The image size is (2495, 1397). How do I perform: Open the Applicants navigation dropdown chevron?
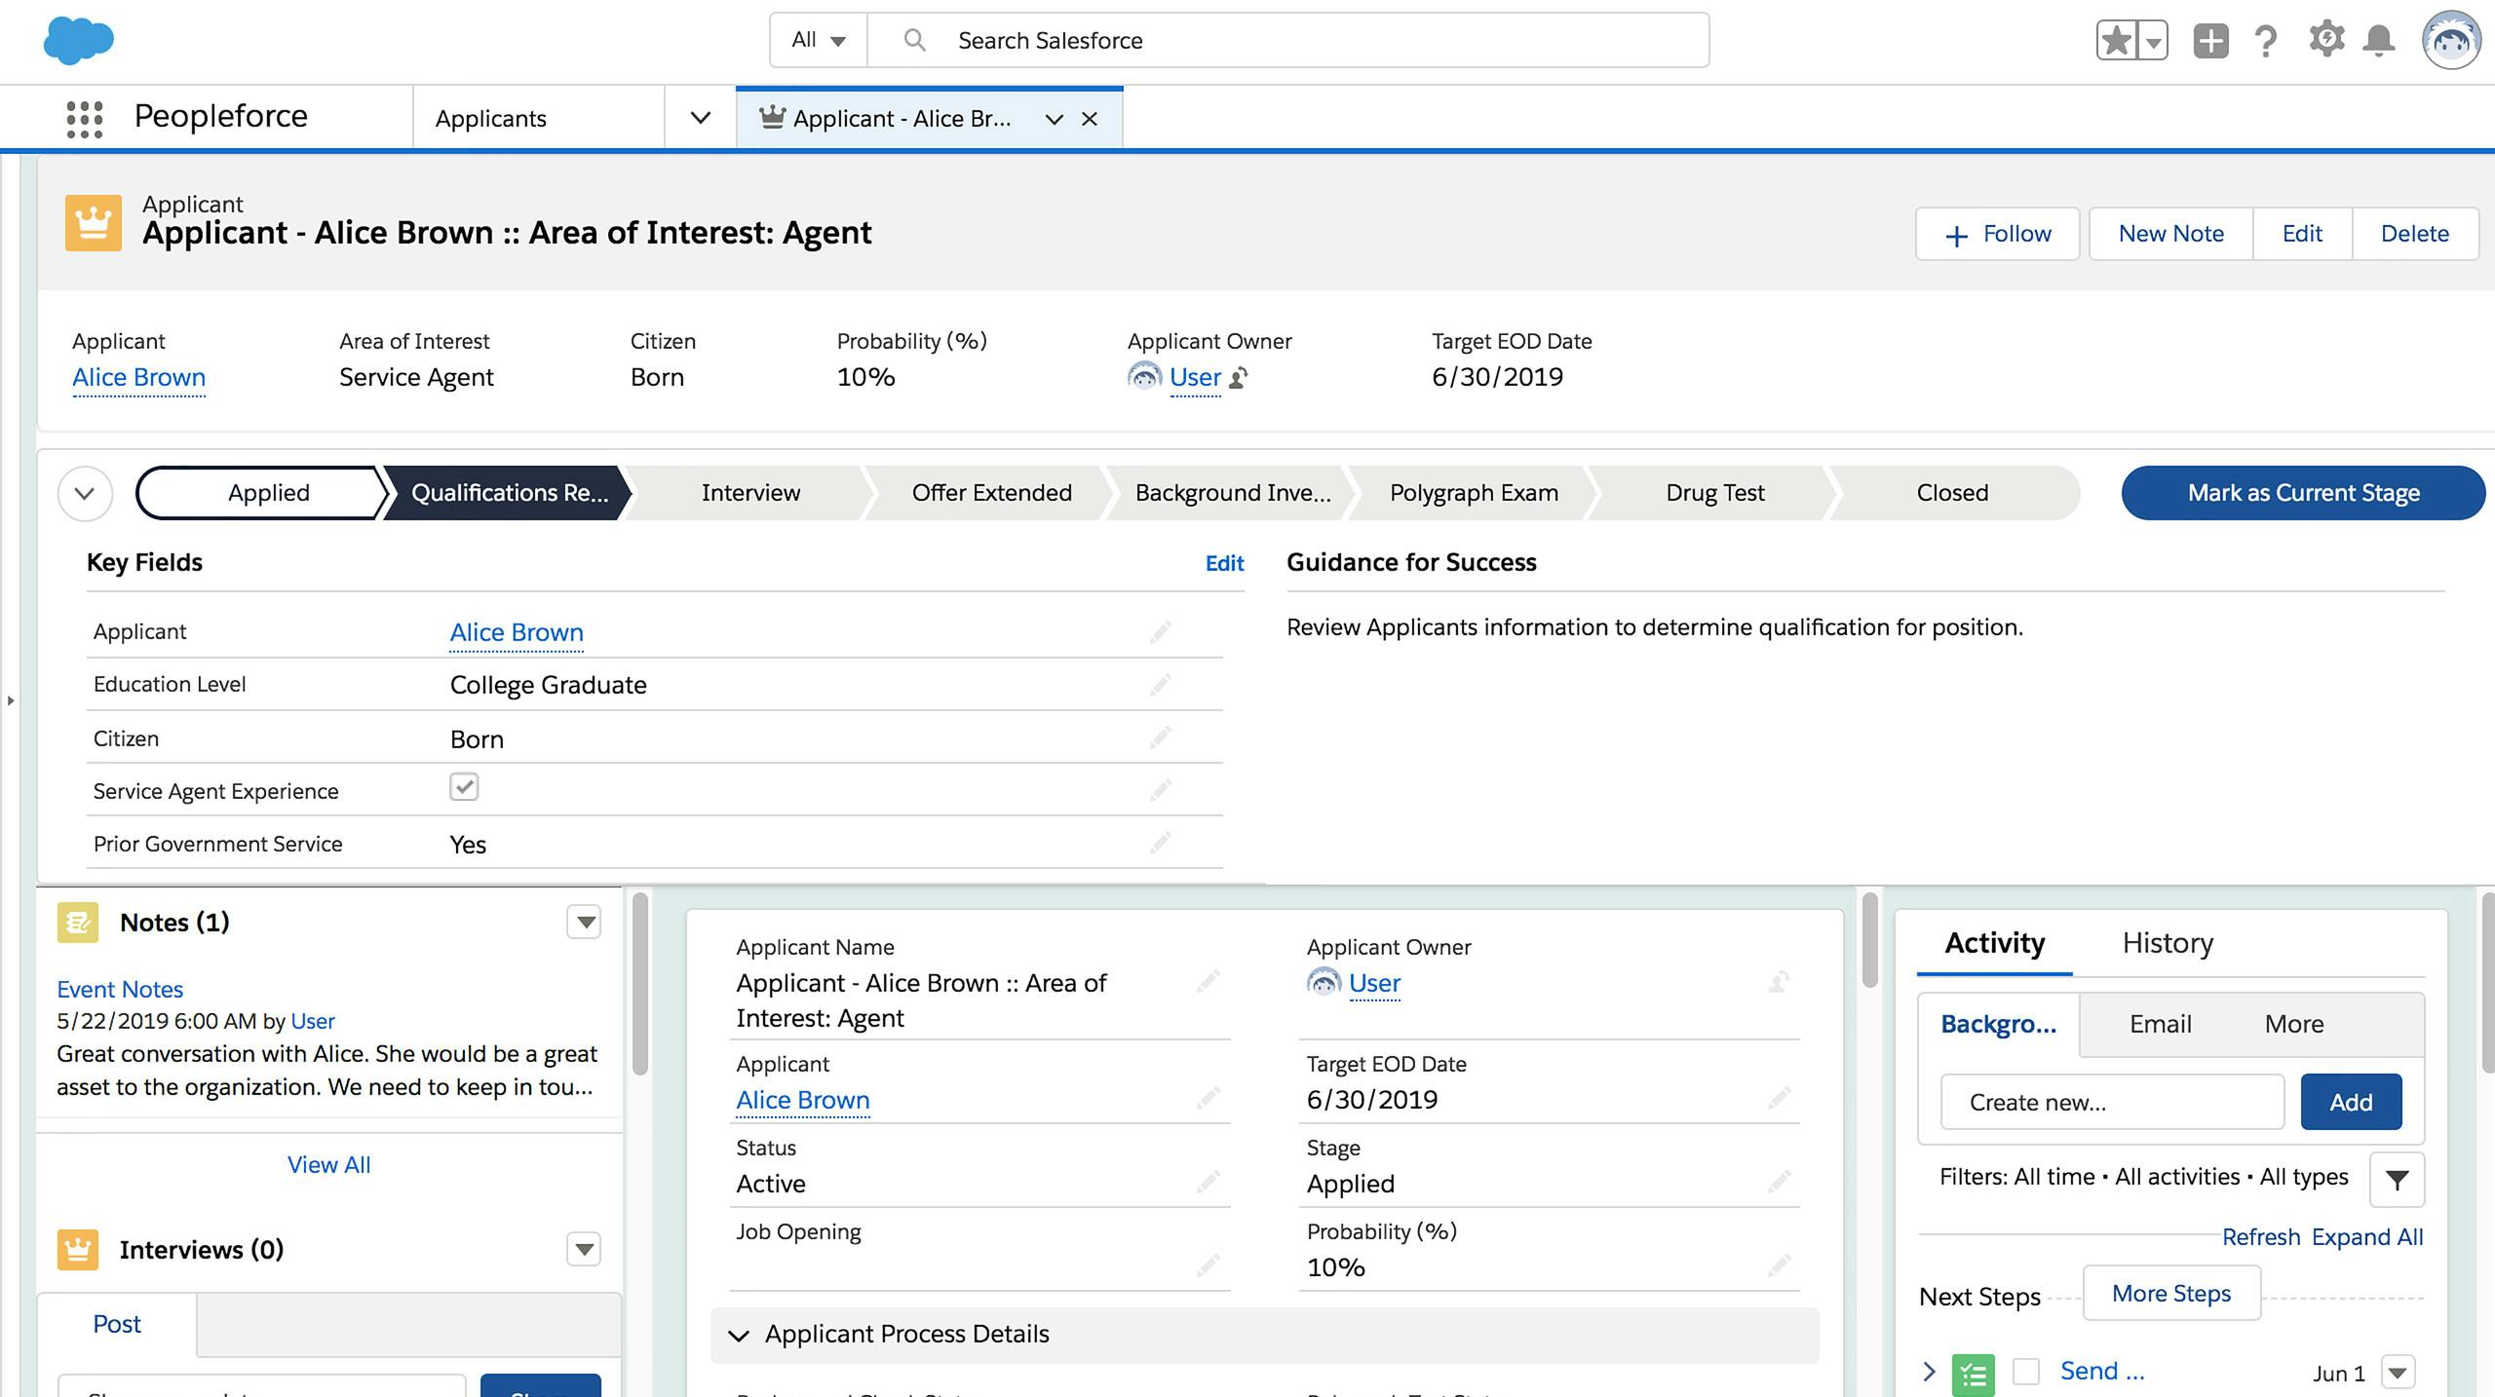(700, 118)
